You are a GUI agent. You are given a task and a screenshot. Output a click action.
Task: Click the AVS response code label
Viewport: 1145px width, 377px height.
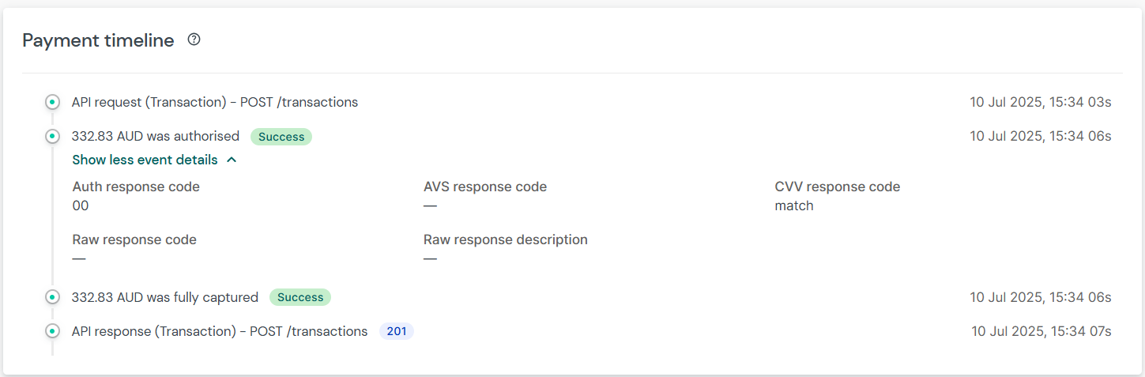[485, 187]
